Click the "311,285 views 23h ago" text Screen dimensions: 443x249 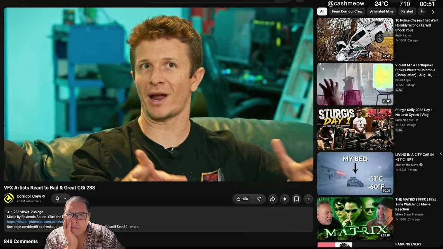point(25,212)
